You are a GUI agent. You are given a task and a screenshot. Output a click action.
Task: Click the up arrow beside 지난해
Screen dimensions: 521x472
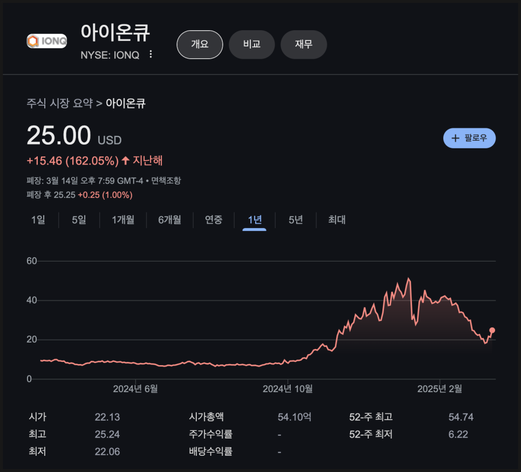click(x=125, y=161)
